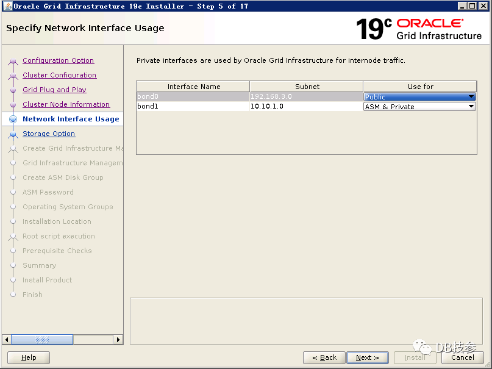Sort by the Interface Name column header
The height and width of the screenshot is (369, 492).
[x=193, y=86]
